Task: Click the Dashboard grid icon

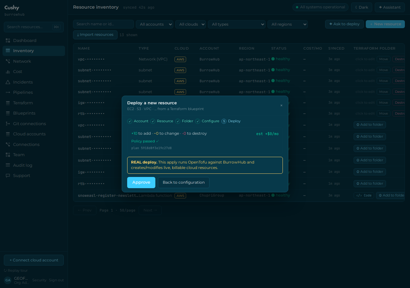Action: pyautogui.click(x=8, y=40)
